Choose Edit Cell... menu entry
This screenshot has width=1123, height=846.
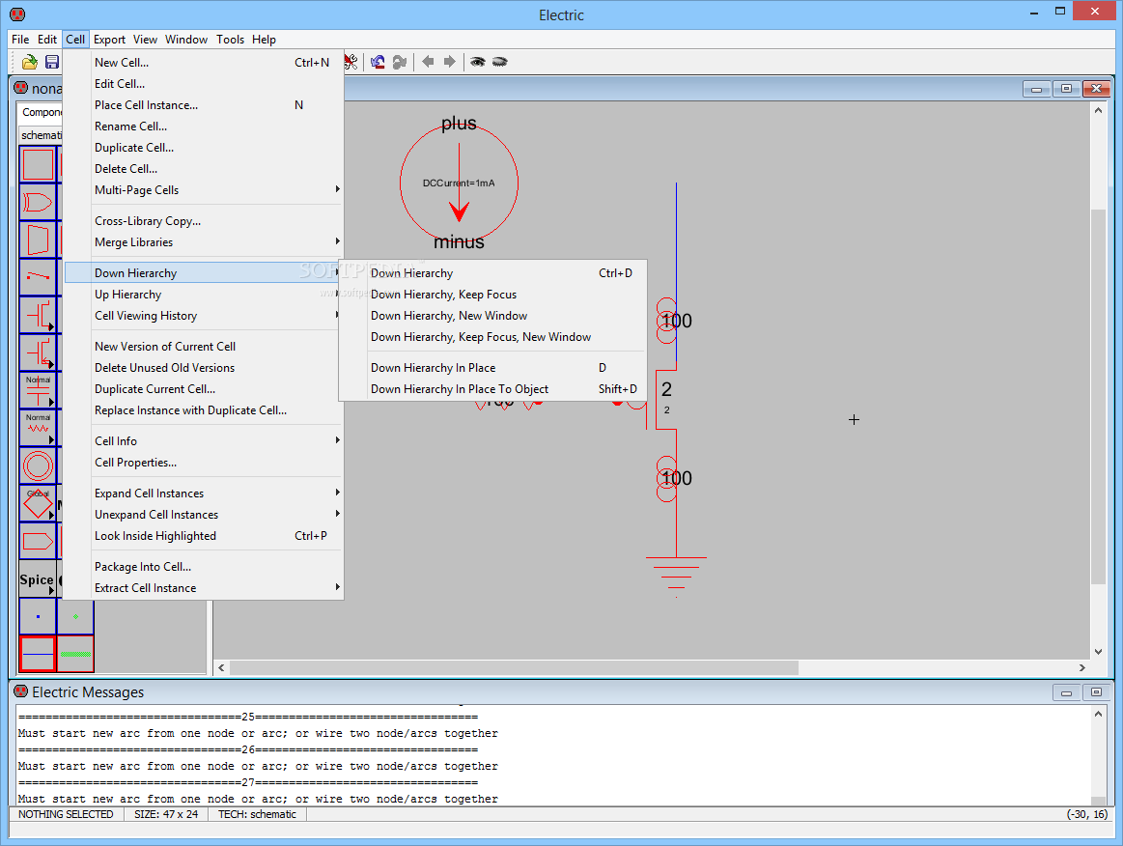click(x=217, y=84)
